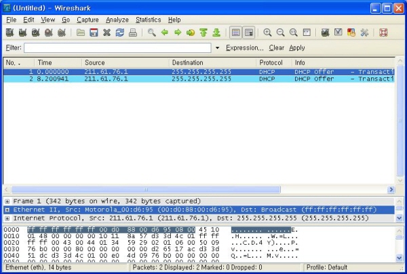Click the packet list horizontal scrollbar thumb

(x=146, y=190)
